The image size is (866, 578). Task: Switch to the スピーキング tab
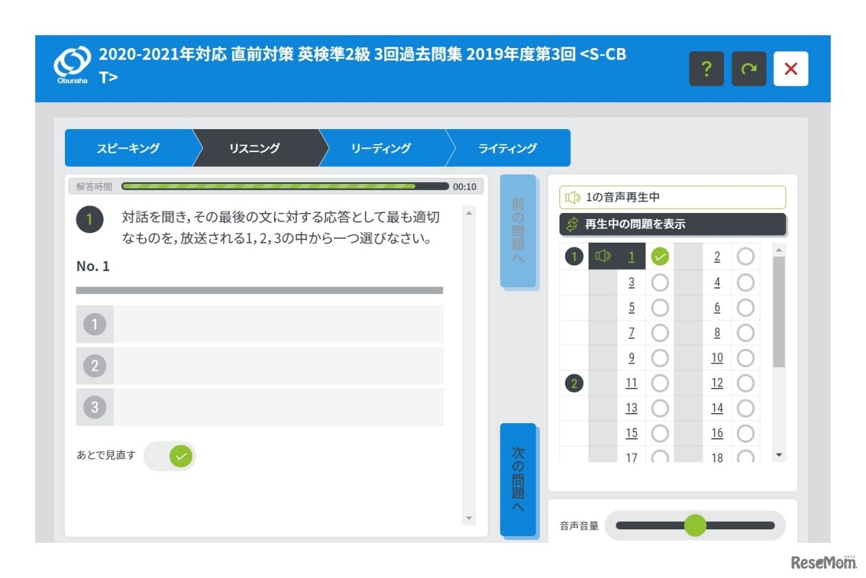(128, 148)
